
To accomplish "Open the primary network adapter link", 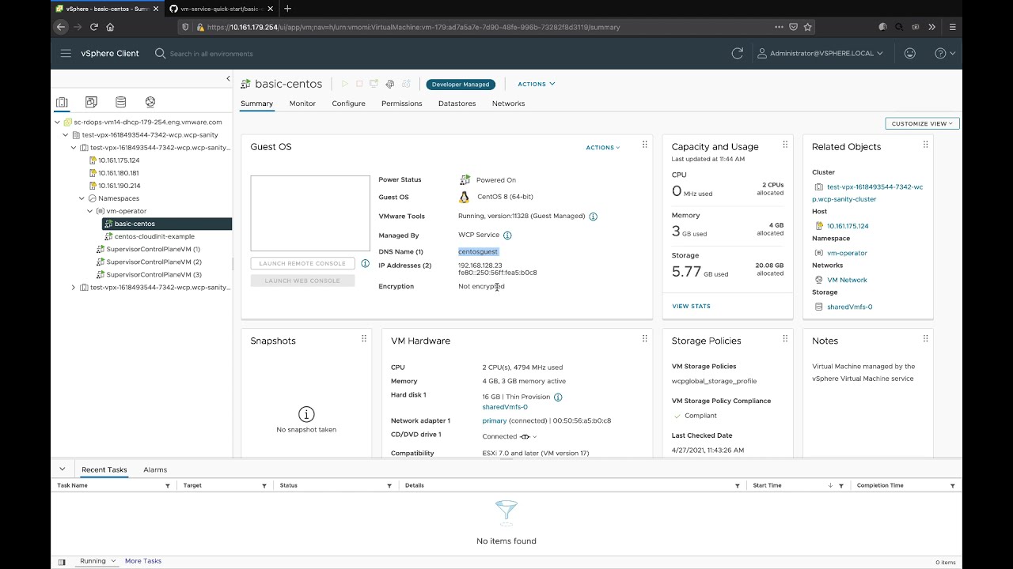I will [x=495, y=421].
